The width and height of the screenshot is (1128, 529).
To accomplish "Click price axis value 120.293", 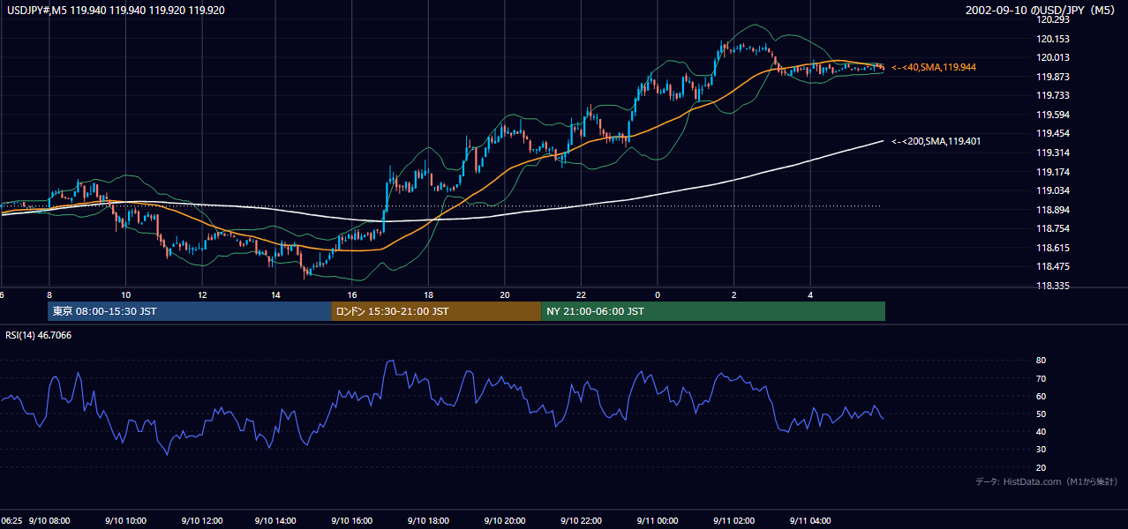I will (x=1052, y=19).
